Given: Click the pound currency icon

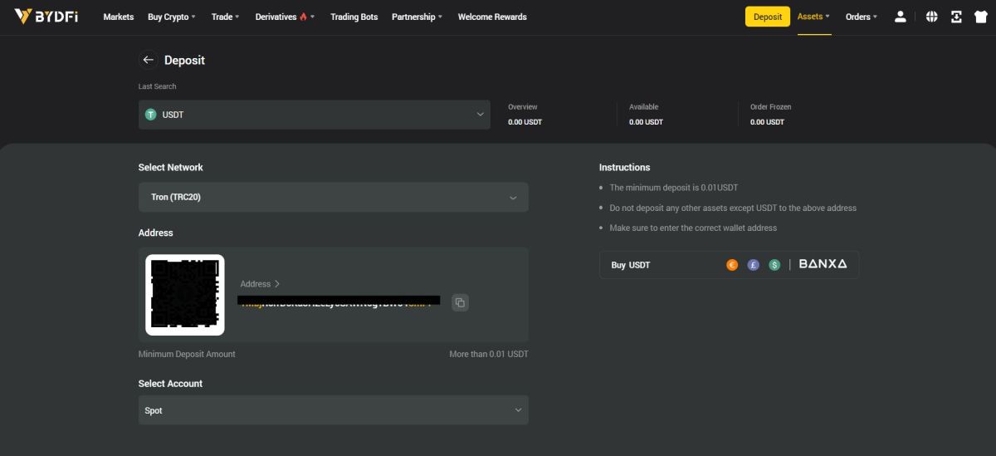Looking at the screenshot, I should pyautogui.click(x=754, y=265).
